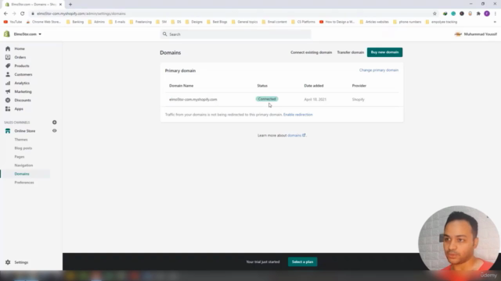This screenshot has width=501, height=281.
Task: Click the Shopify logo icon
Action: click(x=7, y=34)
